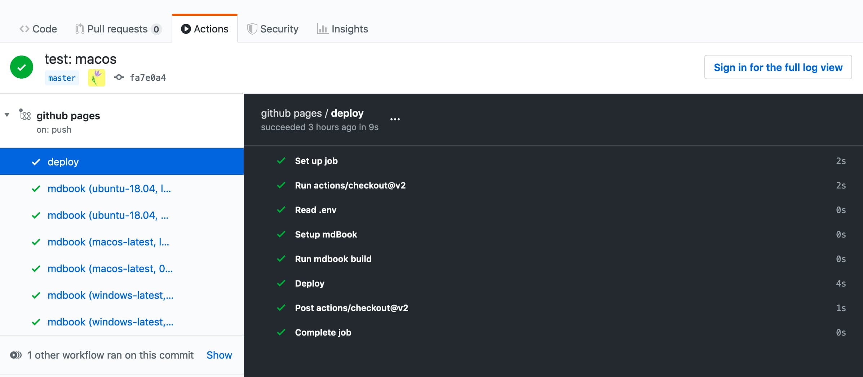Expand the Run mdbook build step
Image resolution: width=863 pixels, height=377 pixels.
[x=333, y=259]
